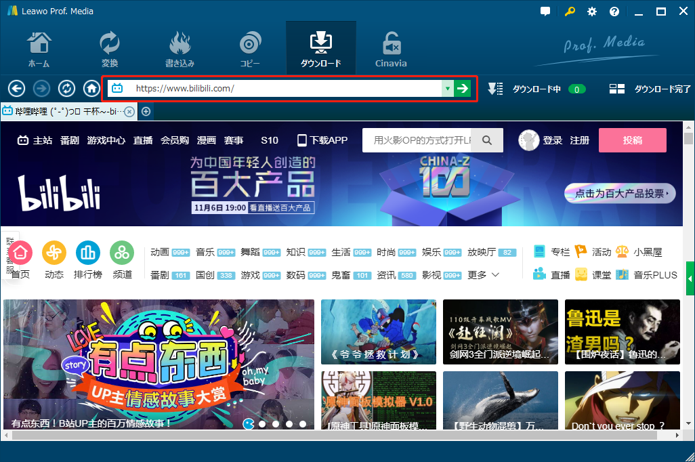This screenshot has width=695, height=462.
Task: Click the pink 投稿 button
Action: point(633,140)
